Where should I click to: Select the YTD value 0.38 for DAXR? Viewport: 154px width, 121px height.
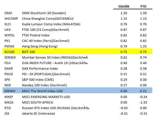pyautogui.click(x=143, y=69)
